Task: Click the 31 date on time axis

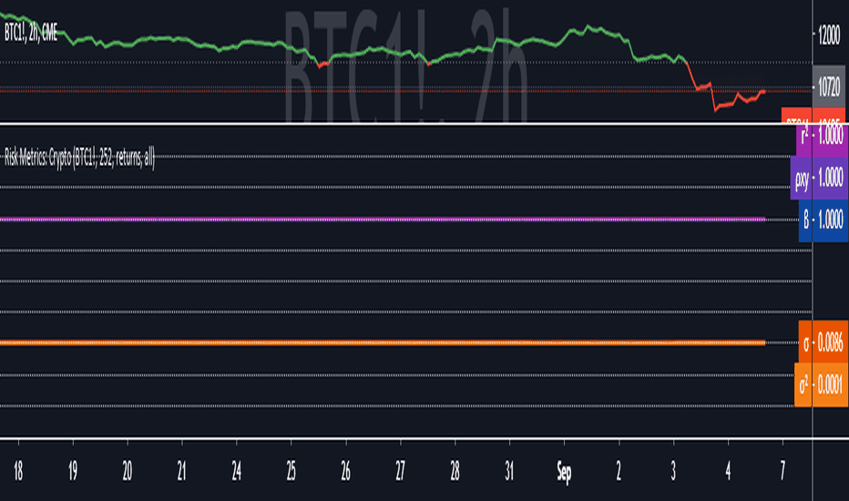Action: click(x=509, y=472)
